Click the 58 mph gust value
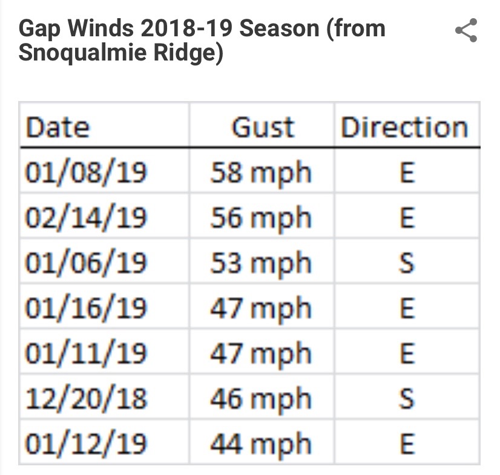Image resolution: width=500 pixels, height=475 pixels. coord(261,172)
